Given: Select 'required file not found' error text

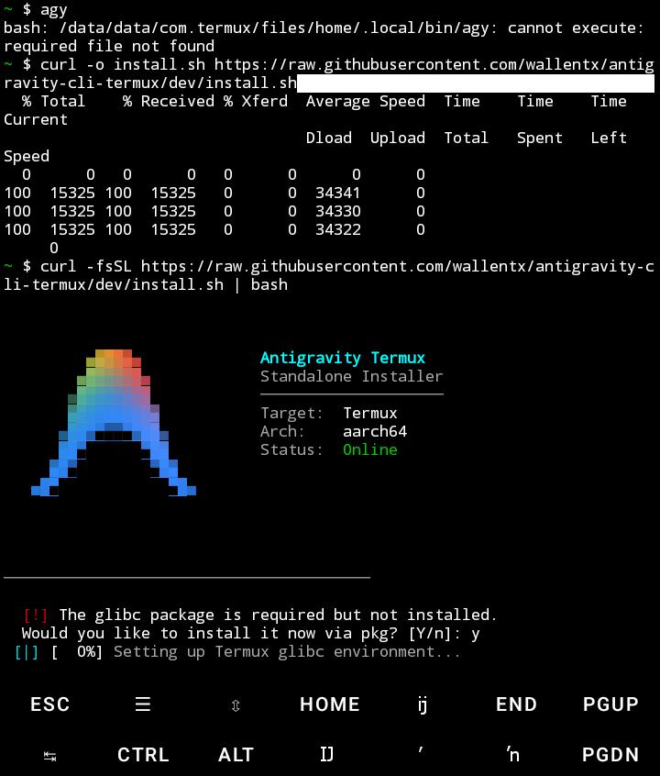Looking at the screenshot, I should coord(109,46).
